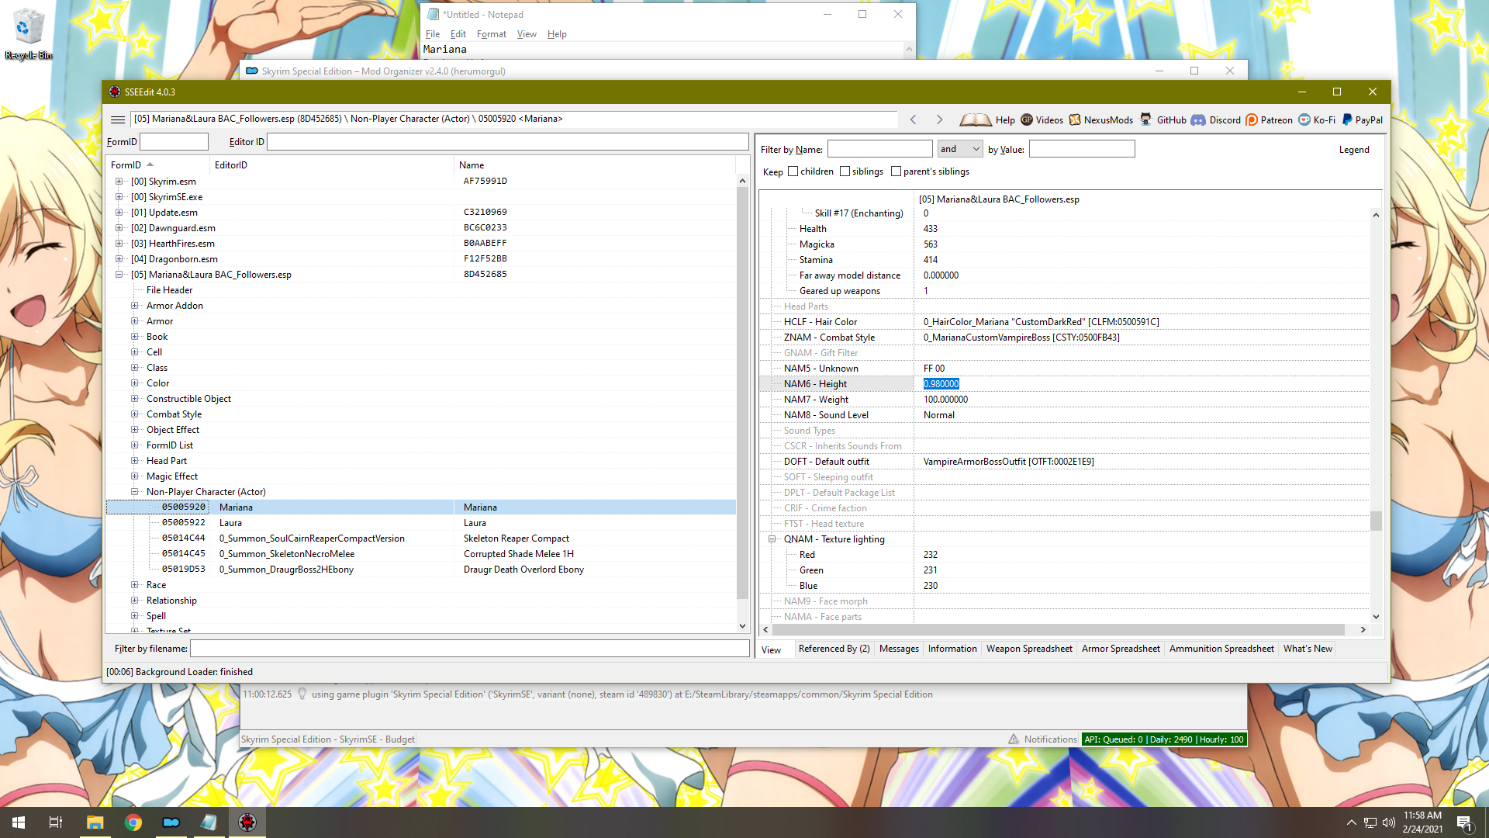Click the Editor ID search field
Screen dimensions: 1489x838
click(508, 142)
